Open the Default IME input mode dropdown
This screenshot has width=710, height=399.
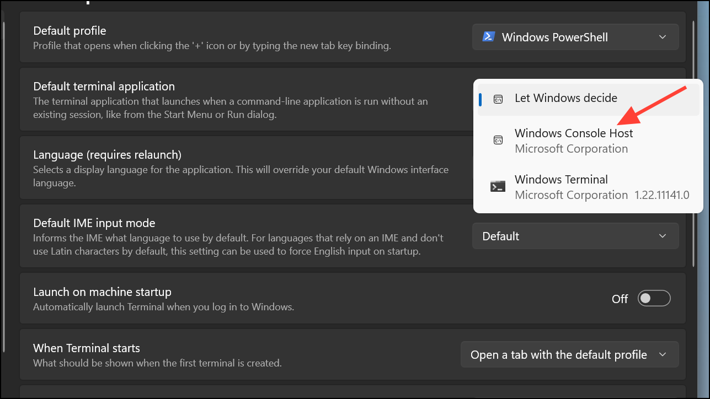tap(575, 236)
